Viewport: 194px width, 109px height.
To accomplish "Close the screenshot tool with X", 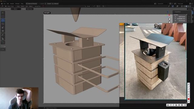I will click(185, 105).
